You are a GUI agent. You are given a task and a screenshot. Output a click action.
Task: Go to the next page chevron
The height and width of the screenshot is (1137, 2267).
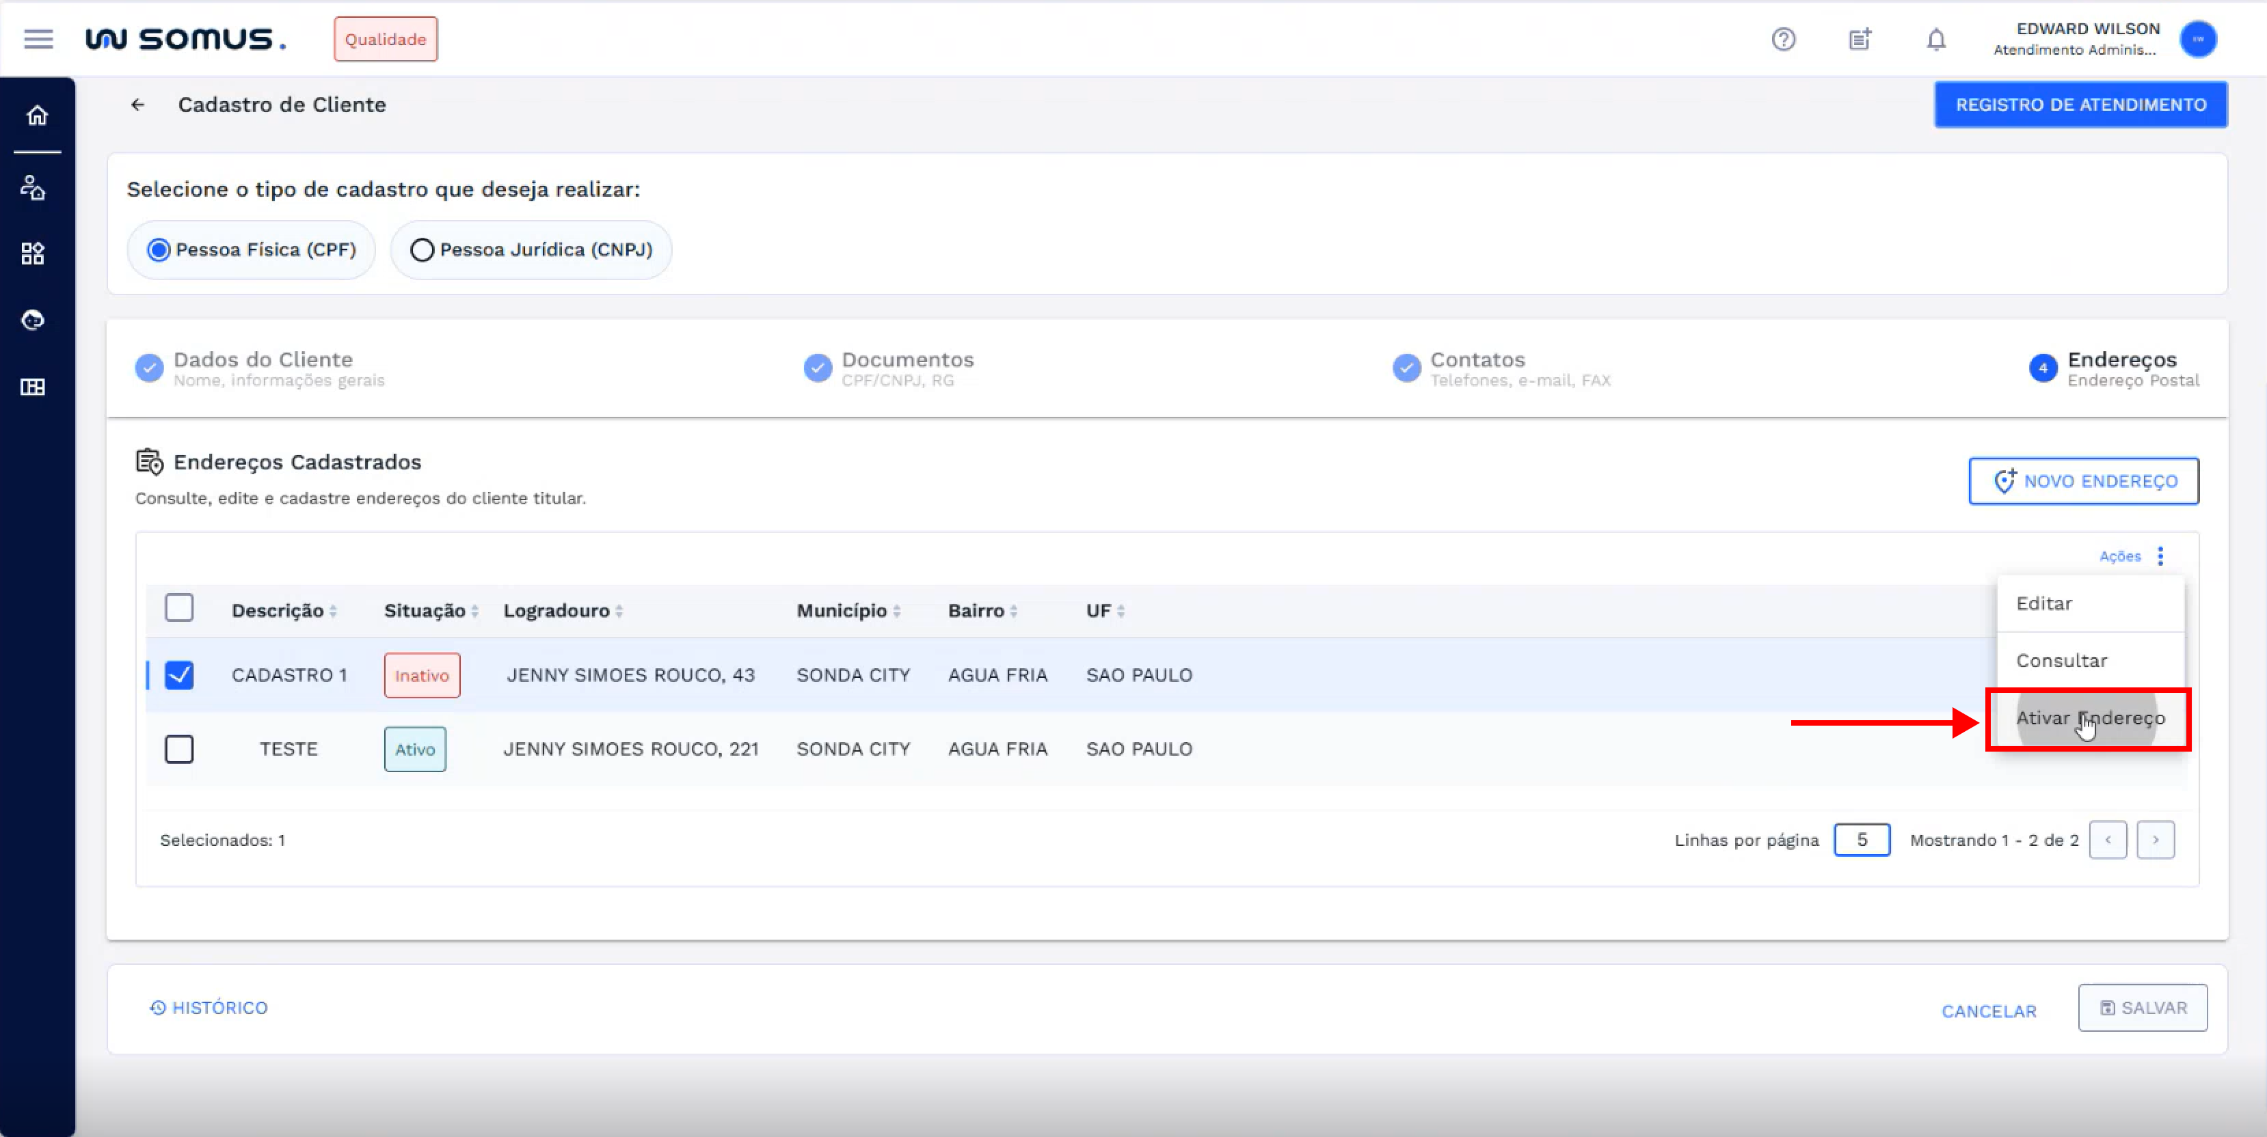pos(2156,840)
